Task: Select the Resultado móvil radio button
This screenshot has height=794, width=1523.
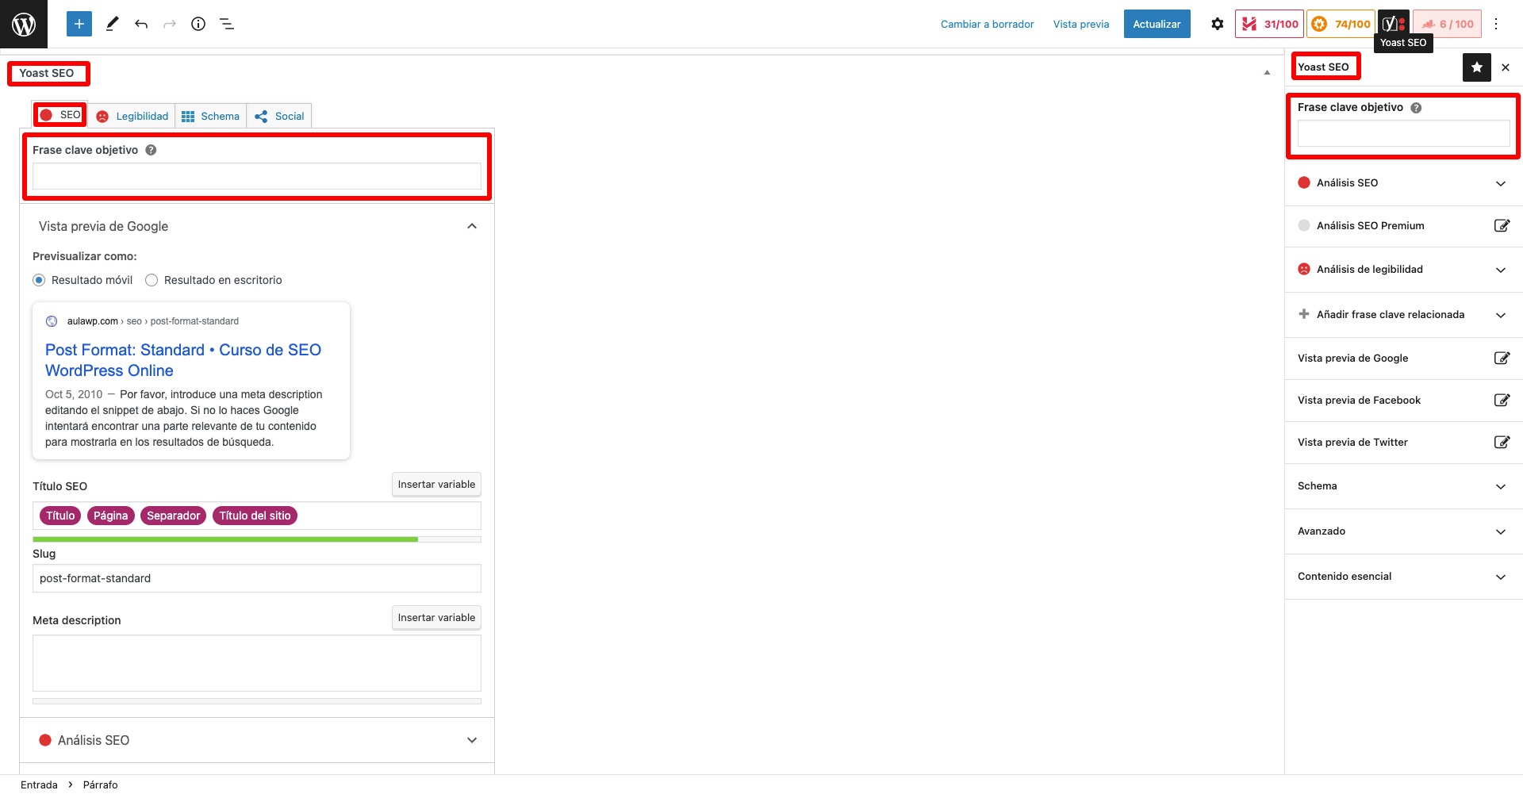Action: point(39,280)
